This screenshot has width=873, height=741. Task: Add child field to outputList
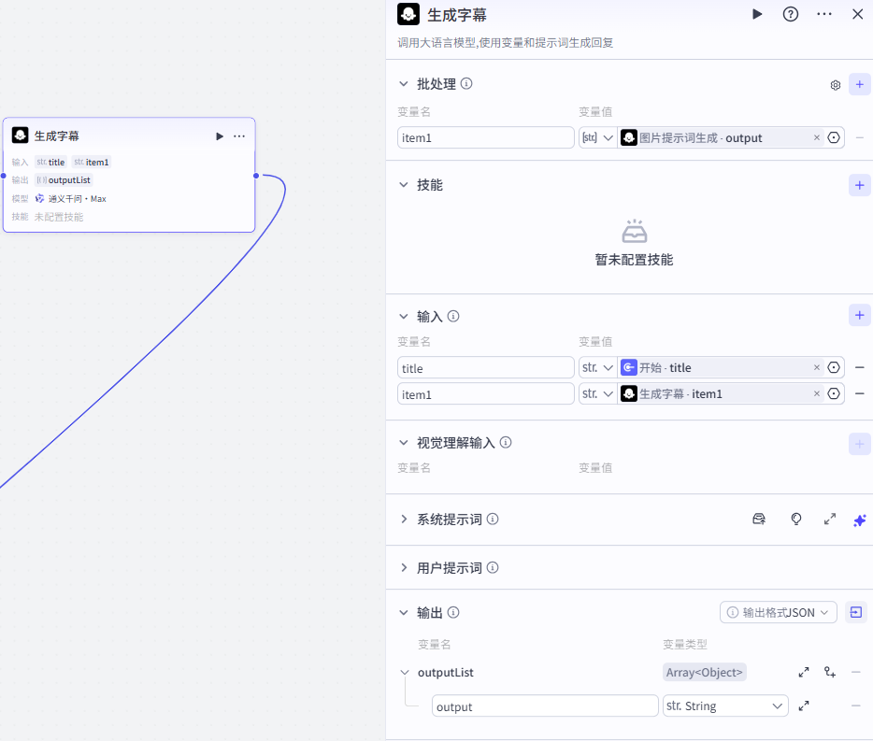(830, 673)
